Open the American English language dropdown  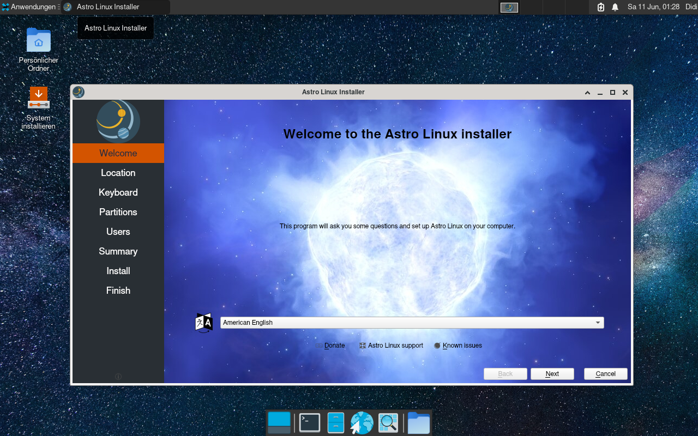412,323
